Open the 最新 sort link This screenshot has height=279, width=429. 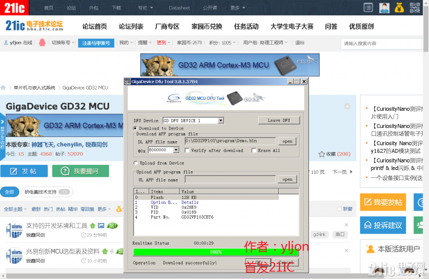point(36,209)
